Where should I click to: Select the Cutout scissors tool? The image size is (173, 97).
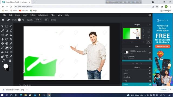(x=11, y=30)
